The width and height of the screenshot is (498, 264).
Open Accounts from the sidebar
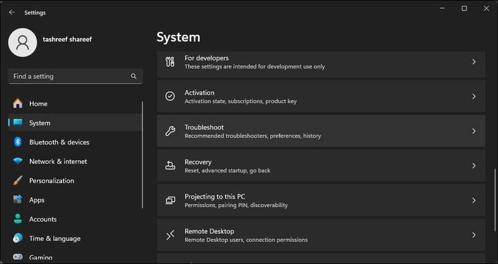[42, 219]
